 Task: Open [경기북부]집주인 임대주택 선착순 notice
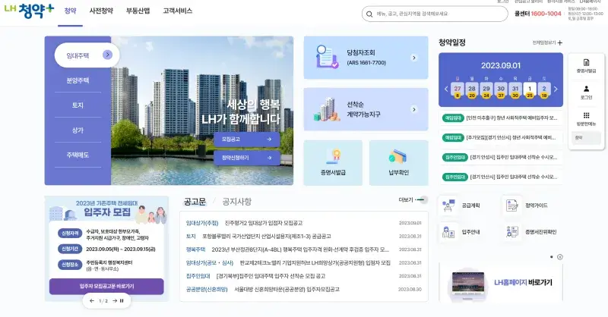click(271, 276)
